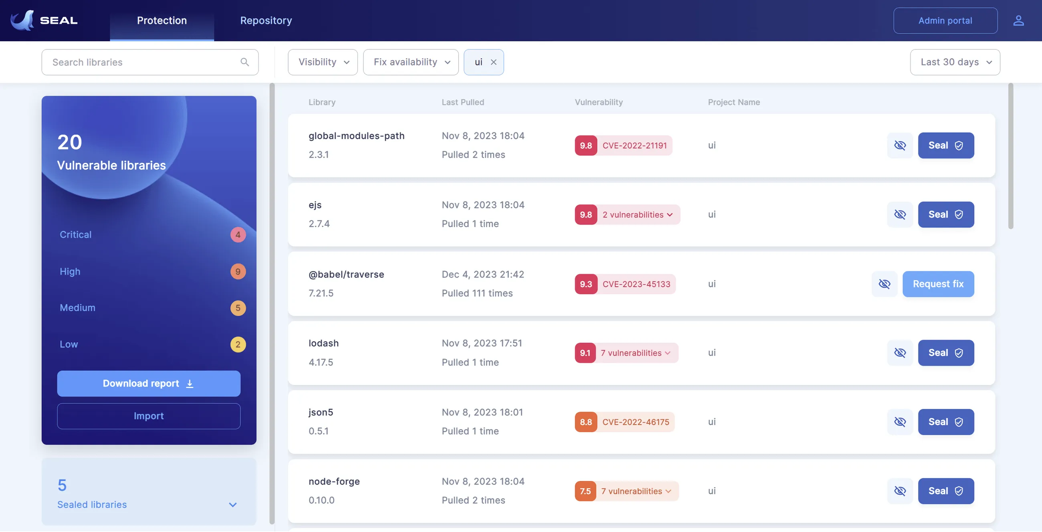This screenshot has width=1042, height=532.
Task: Hide the ejs library with the eye icon
Action: (900, 214)
